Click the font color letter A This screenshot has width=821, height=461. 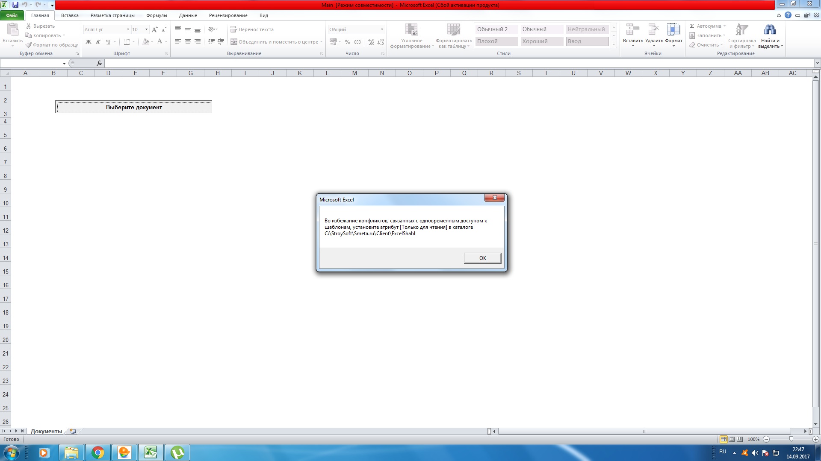pos(159,42)
